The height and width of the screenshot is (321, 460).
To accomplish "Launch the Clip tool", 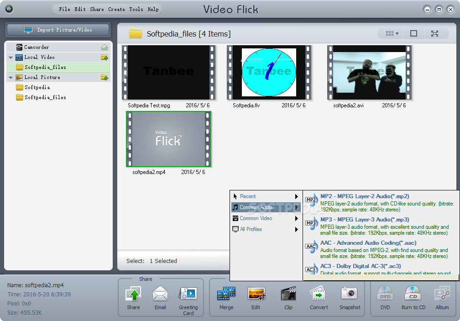I will (288, 294).
